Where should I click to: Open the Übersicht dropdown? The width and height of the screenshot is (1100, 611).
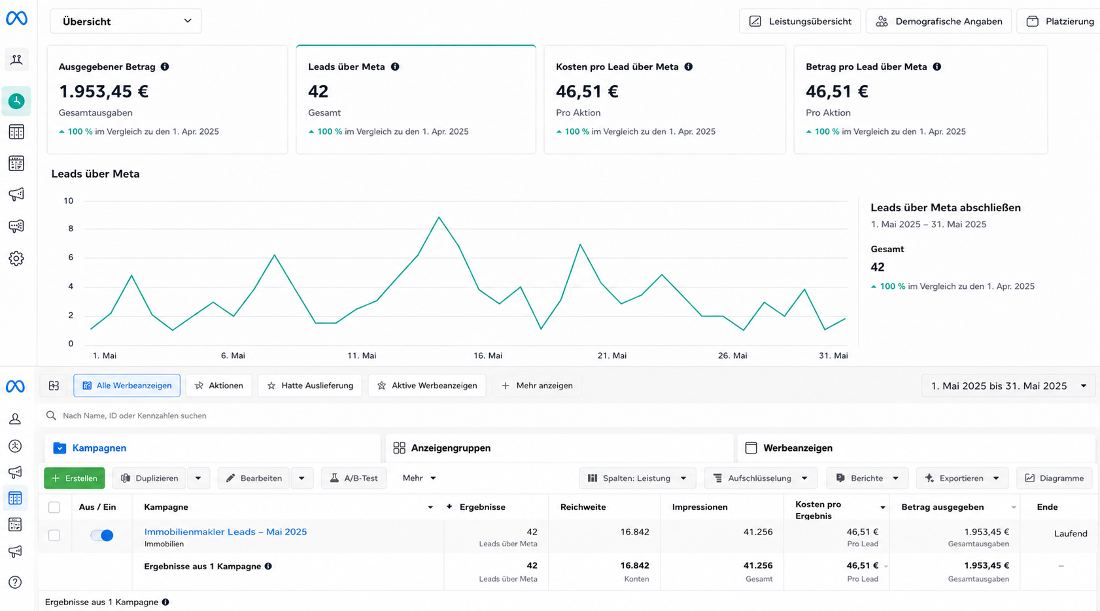point(126,21)
